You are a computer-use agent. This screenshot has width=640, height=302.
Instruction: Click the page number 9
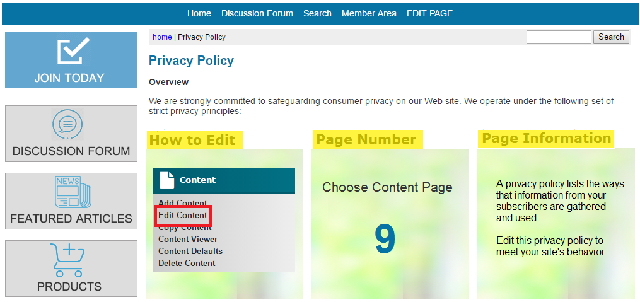click(x=385, y=240)
